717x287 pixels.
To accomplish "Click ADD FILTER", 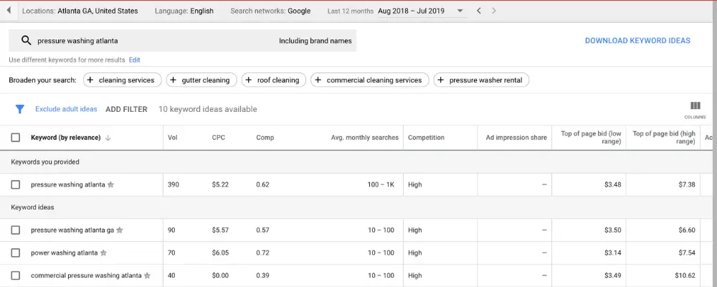I will (126, 109).
